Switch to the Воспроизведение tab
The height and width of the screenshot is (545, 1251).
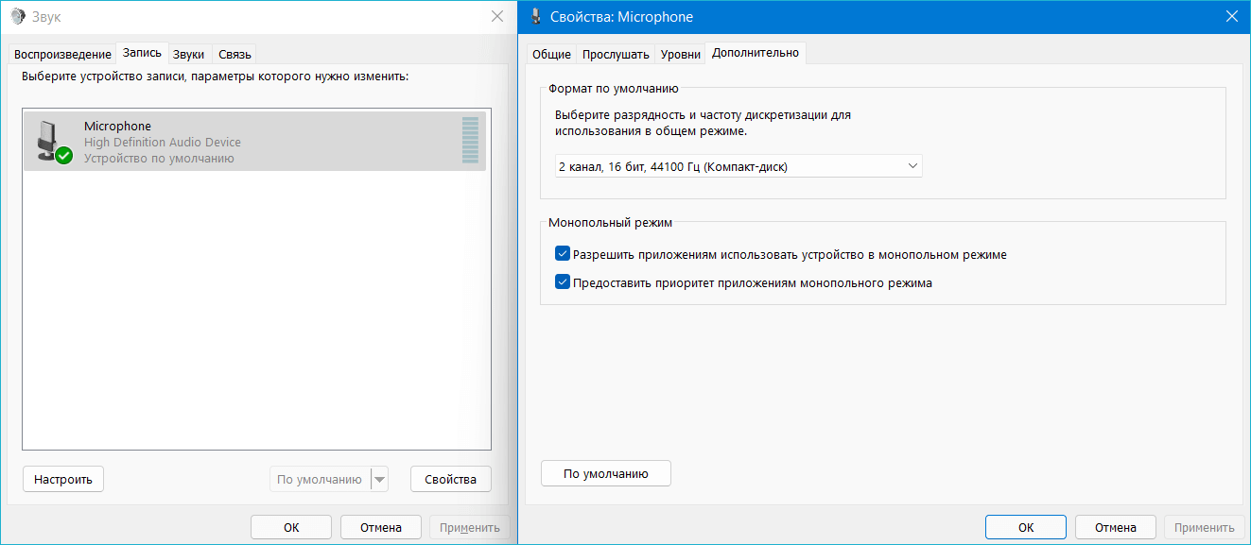coord(62,54)
